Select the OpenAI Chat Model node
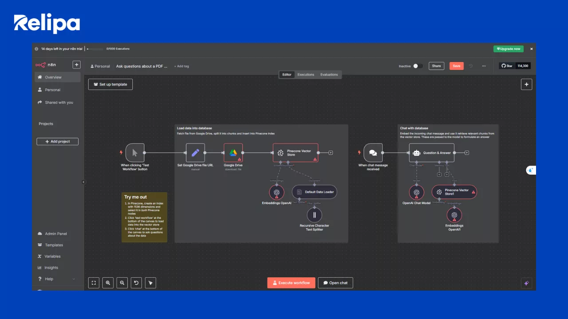This screenshot has width=568, height=319. [416, 192]
